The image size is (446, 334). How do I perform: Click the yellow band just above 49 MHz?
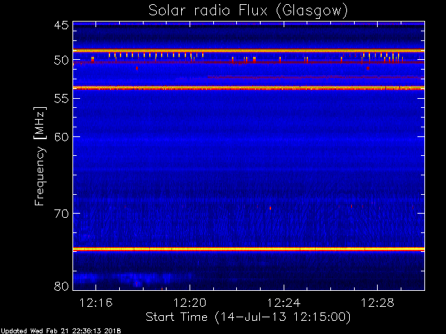pyautogui.click(x=249, y=51)
